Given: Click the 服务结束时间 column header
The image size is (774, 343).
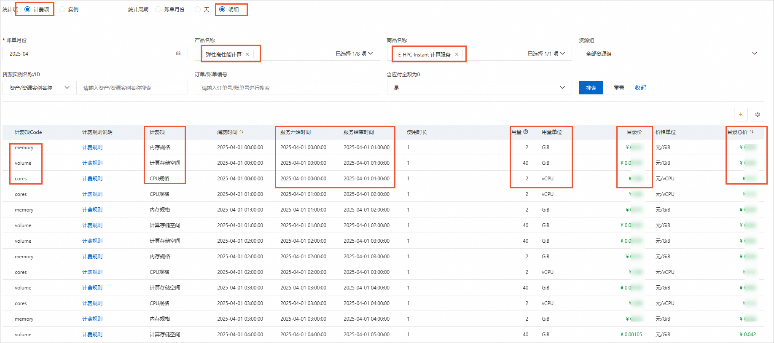Looking at the screenshot, I should 359,132.
